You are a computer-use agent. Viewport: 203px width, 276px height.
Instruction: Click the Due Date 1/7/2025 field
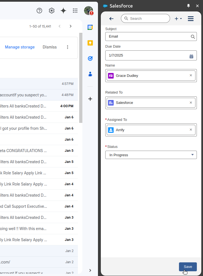[x=151, y=55]
